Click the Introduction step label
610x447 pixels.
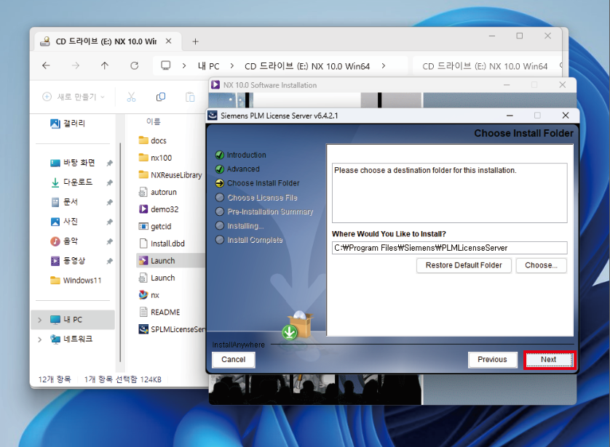tap(246, 155)
